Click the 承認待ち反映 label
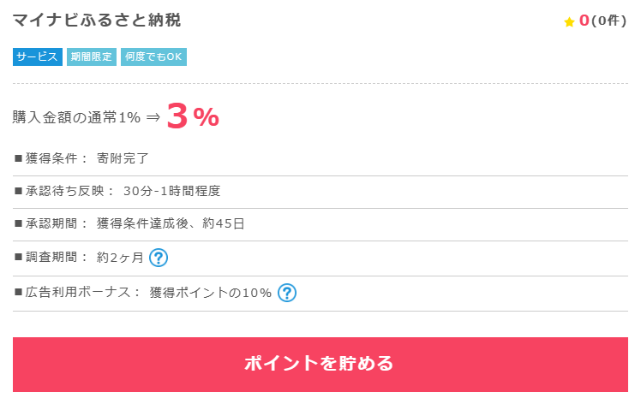This screenshot has height=404, width=635. click(x=65, y=191)
